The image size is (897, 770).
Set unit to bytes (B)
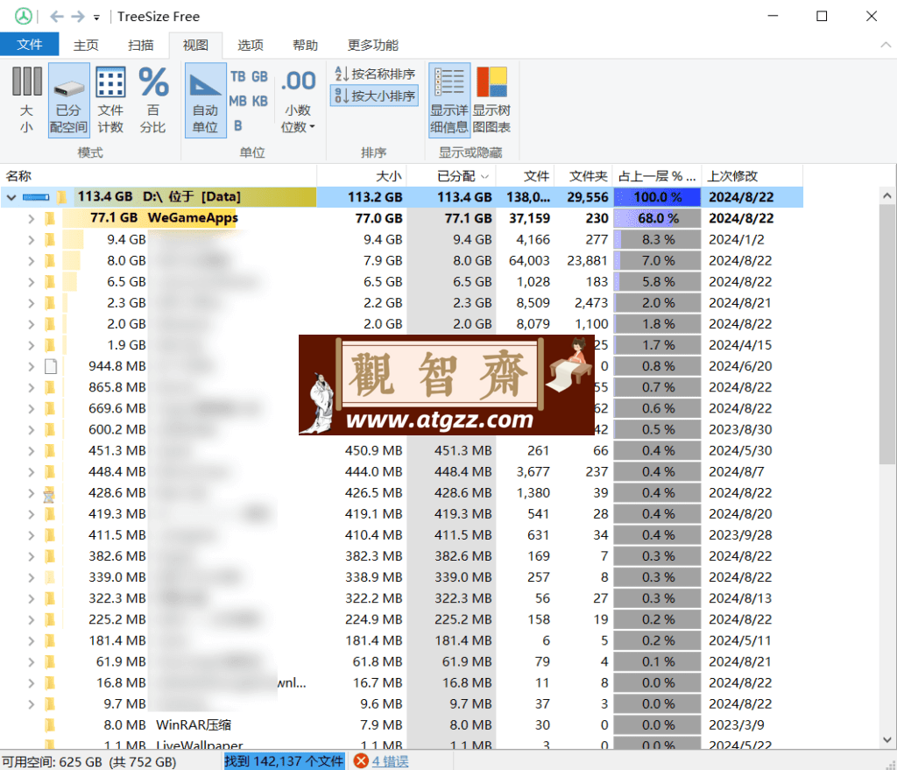tap(238, 126)
